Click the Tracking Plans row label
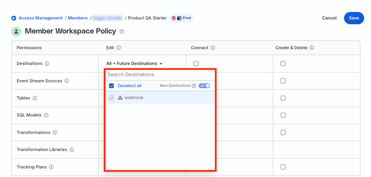 click(x=32, y=167)
